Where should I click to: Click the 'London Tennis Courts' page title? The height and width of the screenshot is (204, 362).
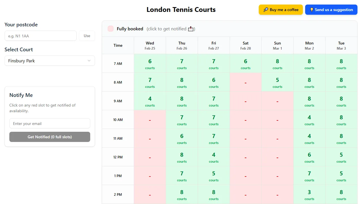[x=181, y=9]
